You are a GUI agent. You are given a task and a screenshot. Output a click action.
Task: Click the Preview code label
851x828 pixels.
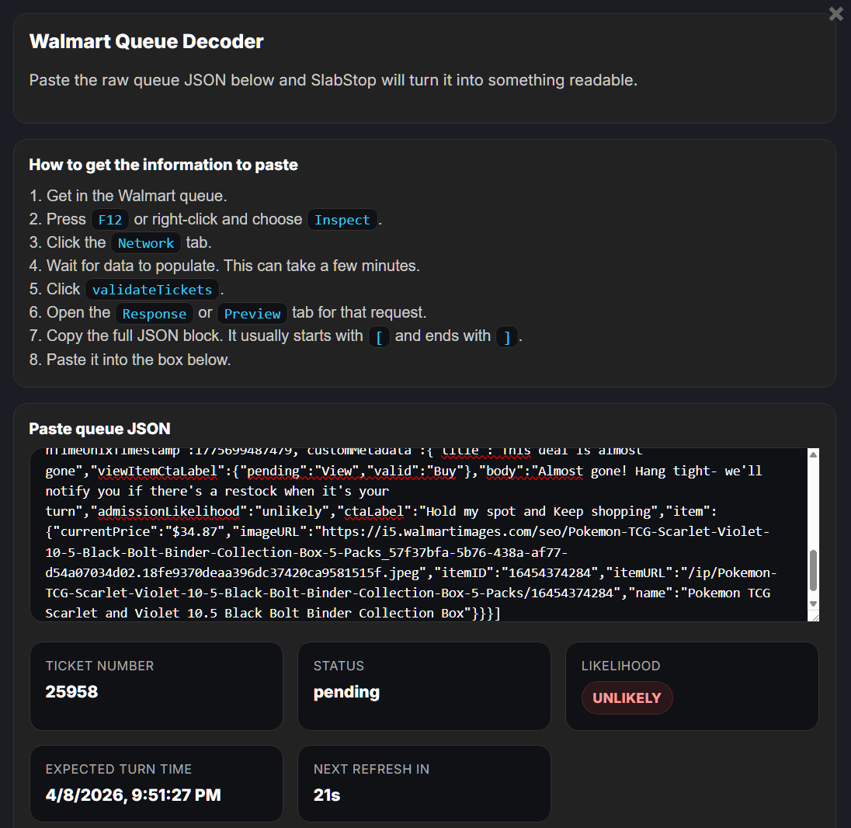pyautogui.click(x=252, y=313)
